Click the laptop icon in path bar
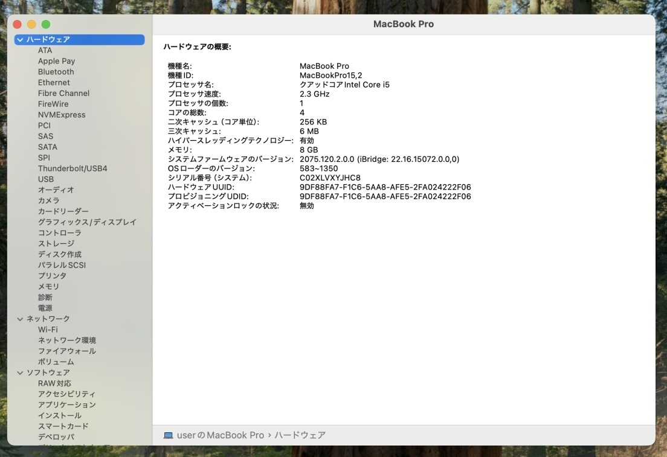 169,435
